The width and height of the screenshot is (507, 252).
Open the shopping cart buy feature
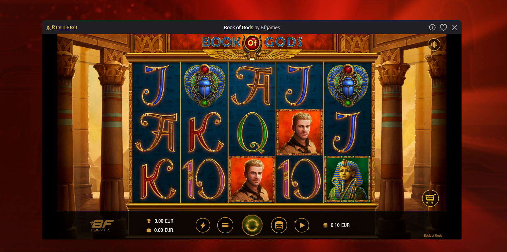430,198
